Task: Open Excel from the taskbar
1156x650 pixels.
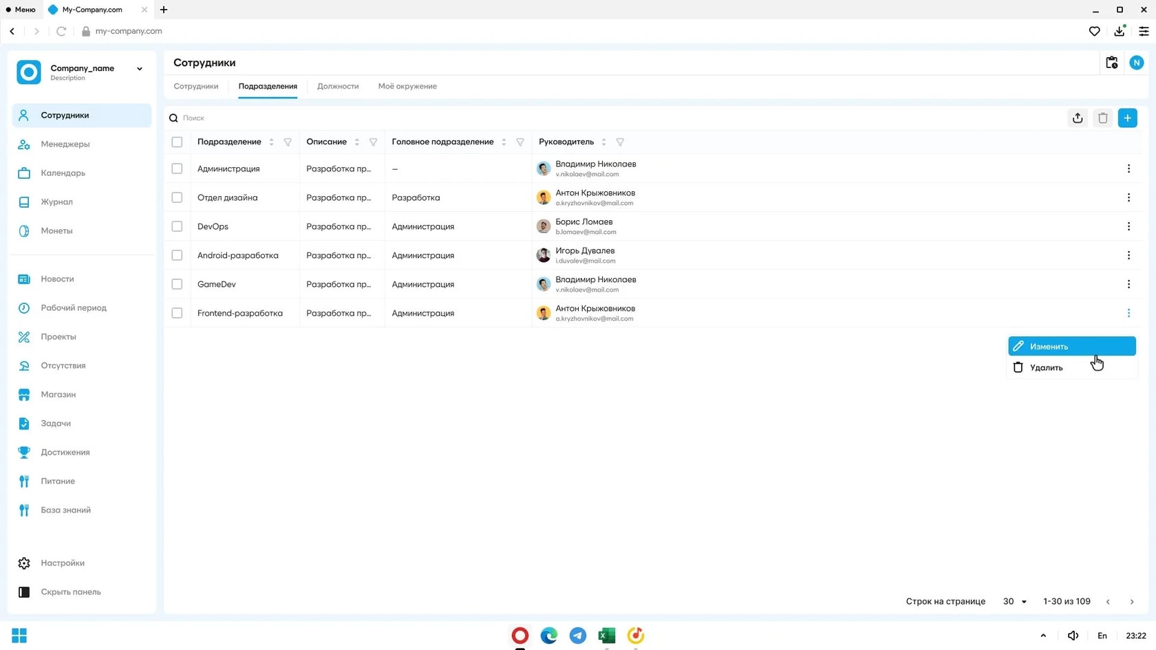Action: coord(607,636)
